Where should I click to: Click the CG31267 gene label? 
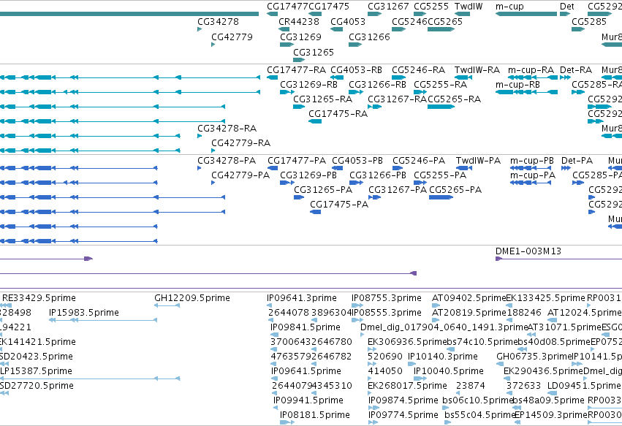[388, 7]
